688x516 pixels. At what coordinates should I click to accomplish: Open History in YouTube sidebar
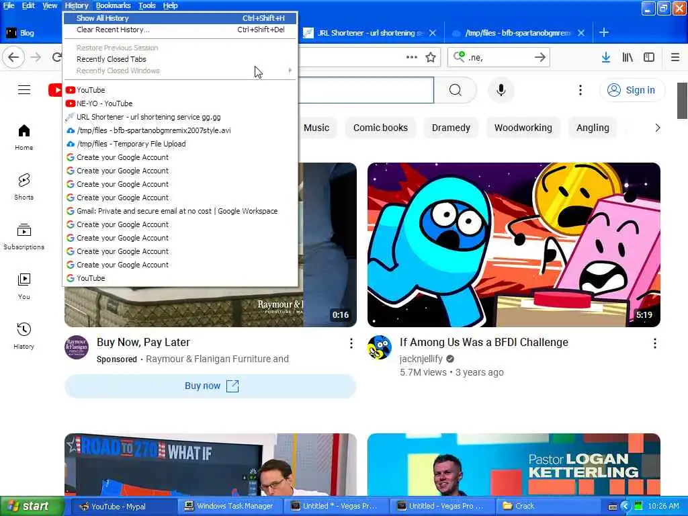point(24,336)
